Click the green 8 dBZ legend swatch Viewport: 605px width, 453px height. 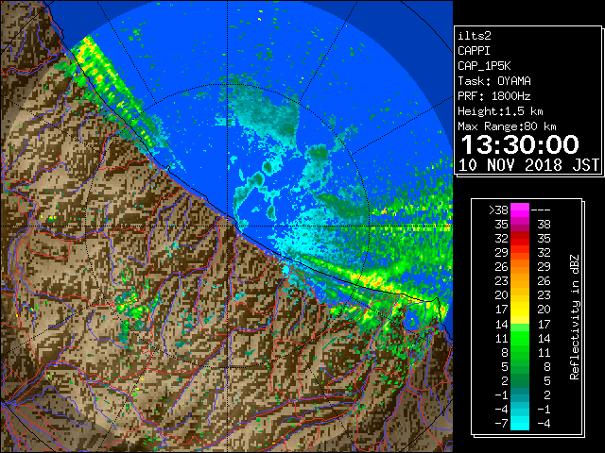point(520,352)
